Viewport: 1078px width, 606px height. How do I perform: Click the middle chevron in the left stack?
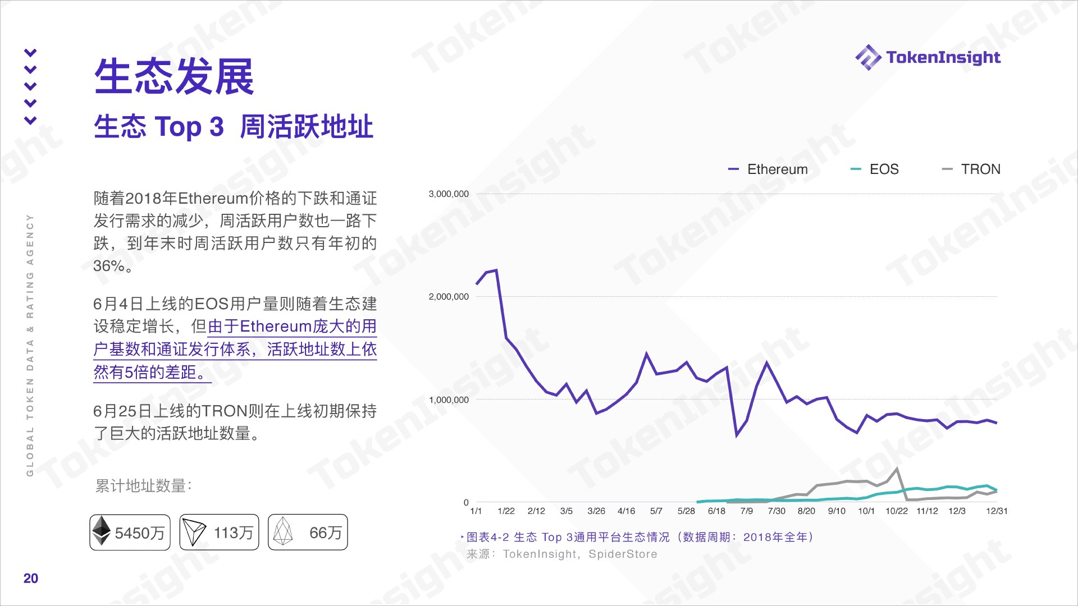point(30,86)
